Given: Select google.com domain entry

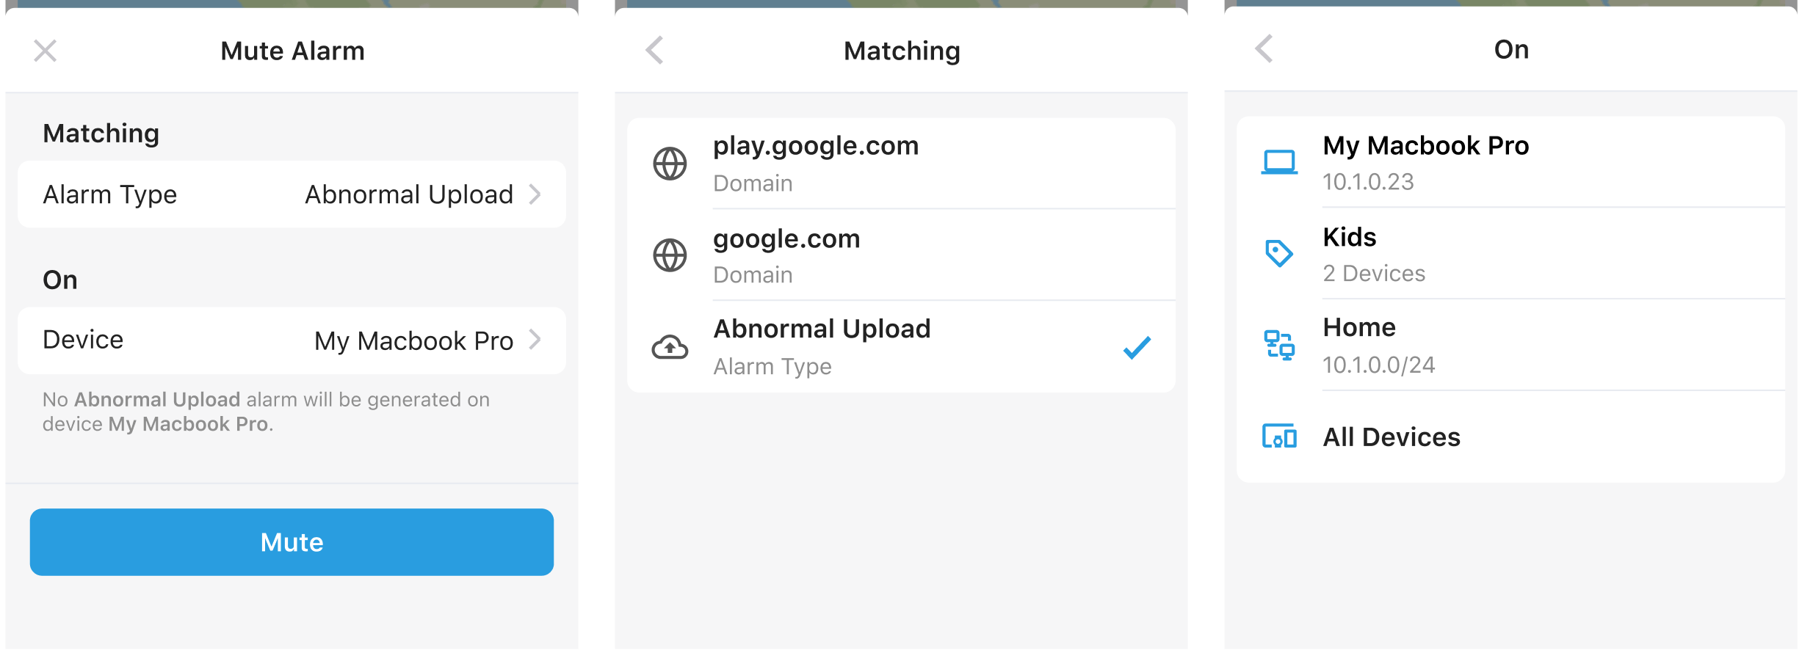Looking at the screenshot, I should tap(901, 255).
